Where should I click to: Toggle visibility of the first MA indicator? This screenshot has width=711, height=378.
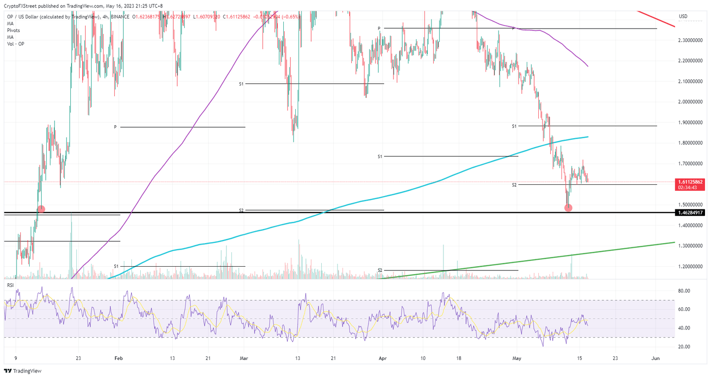[x=9, y=23]
